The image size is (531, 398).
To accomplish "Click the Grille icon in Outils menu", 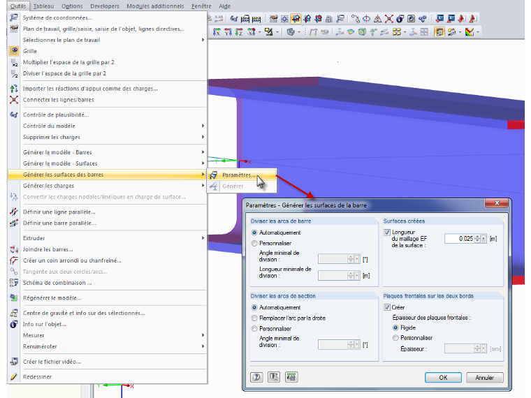I will pyautogui.click(x=14, y=51).
